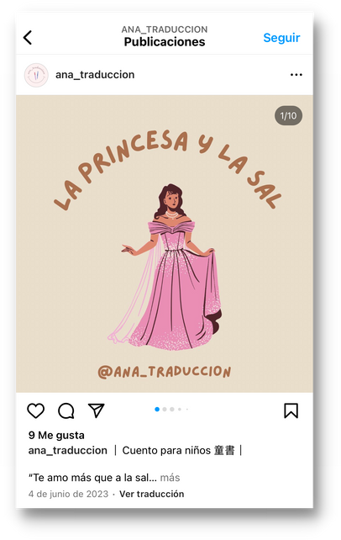This screenshot has height=540, width=341.
Task: View the "9 Me gusta" likes list
Action: coord(56,435)
